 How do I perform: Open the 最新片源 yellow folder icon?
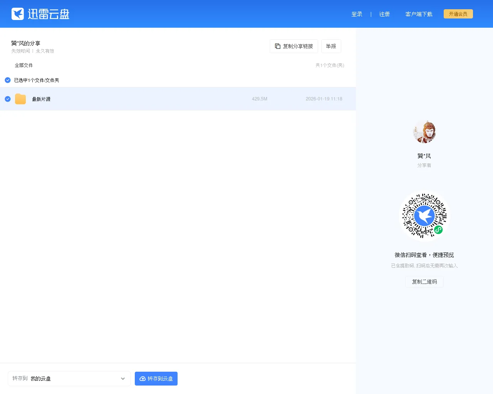click(20, 99)
